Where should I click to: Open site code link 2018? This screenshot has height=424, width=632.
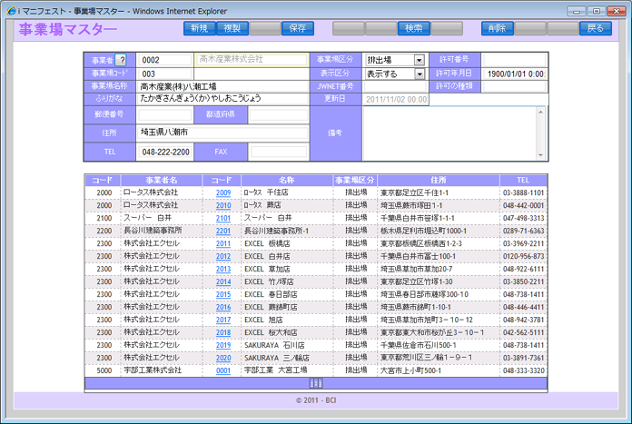click(223, 332)
